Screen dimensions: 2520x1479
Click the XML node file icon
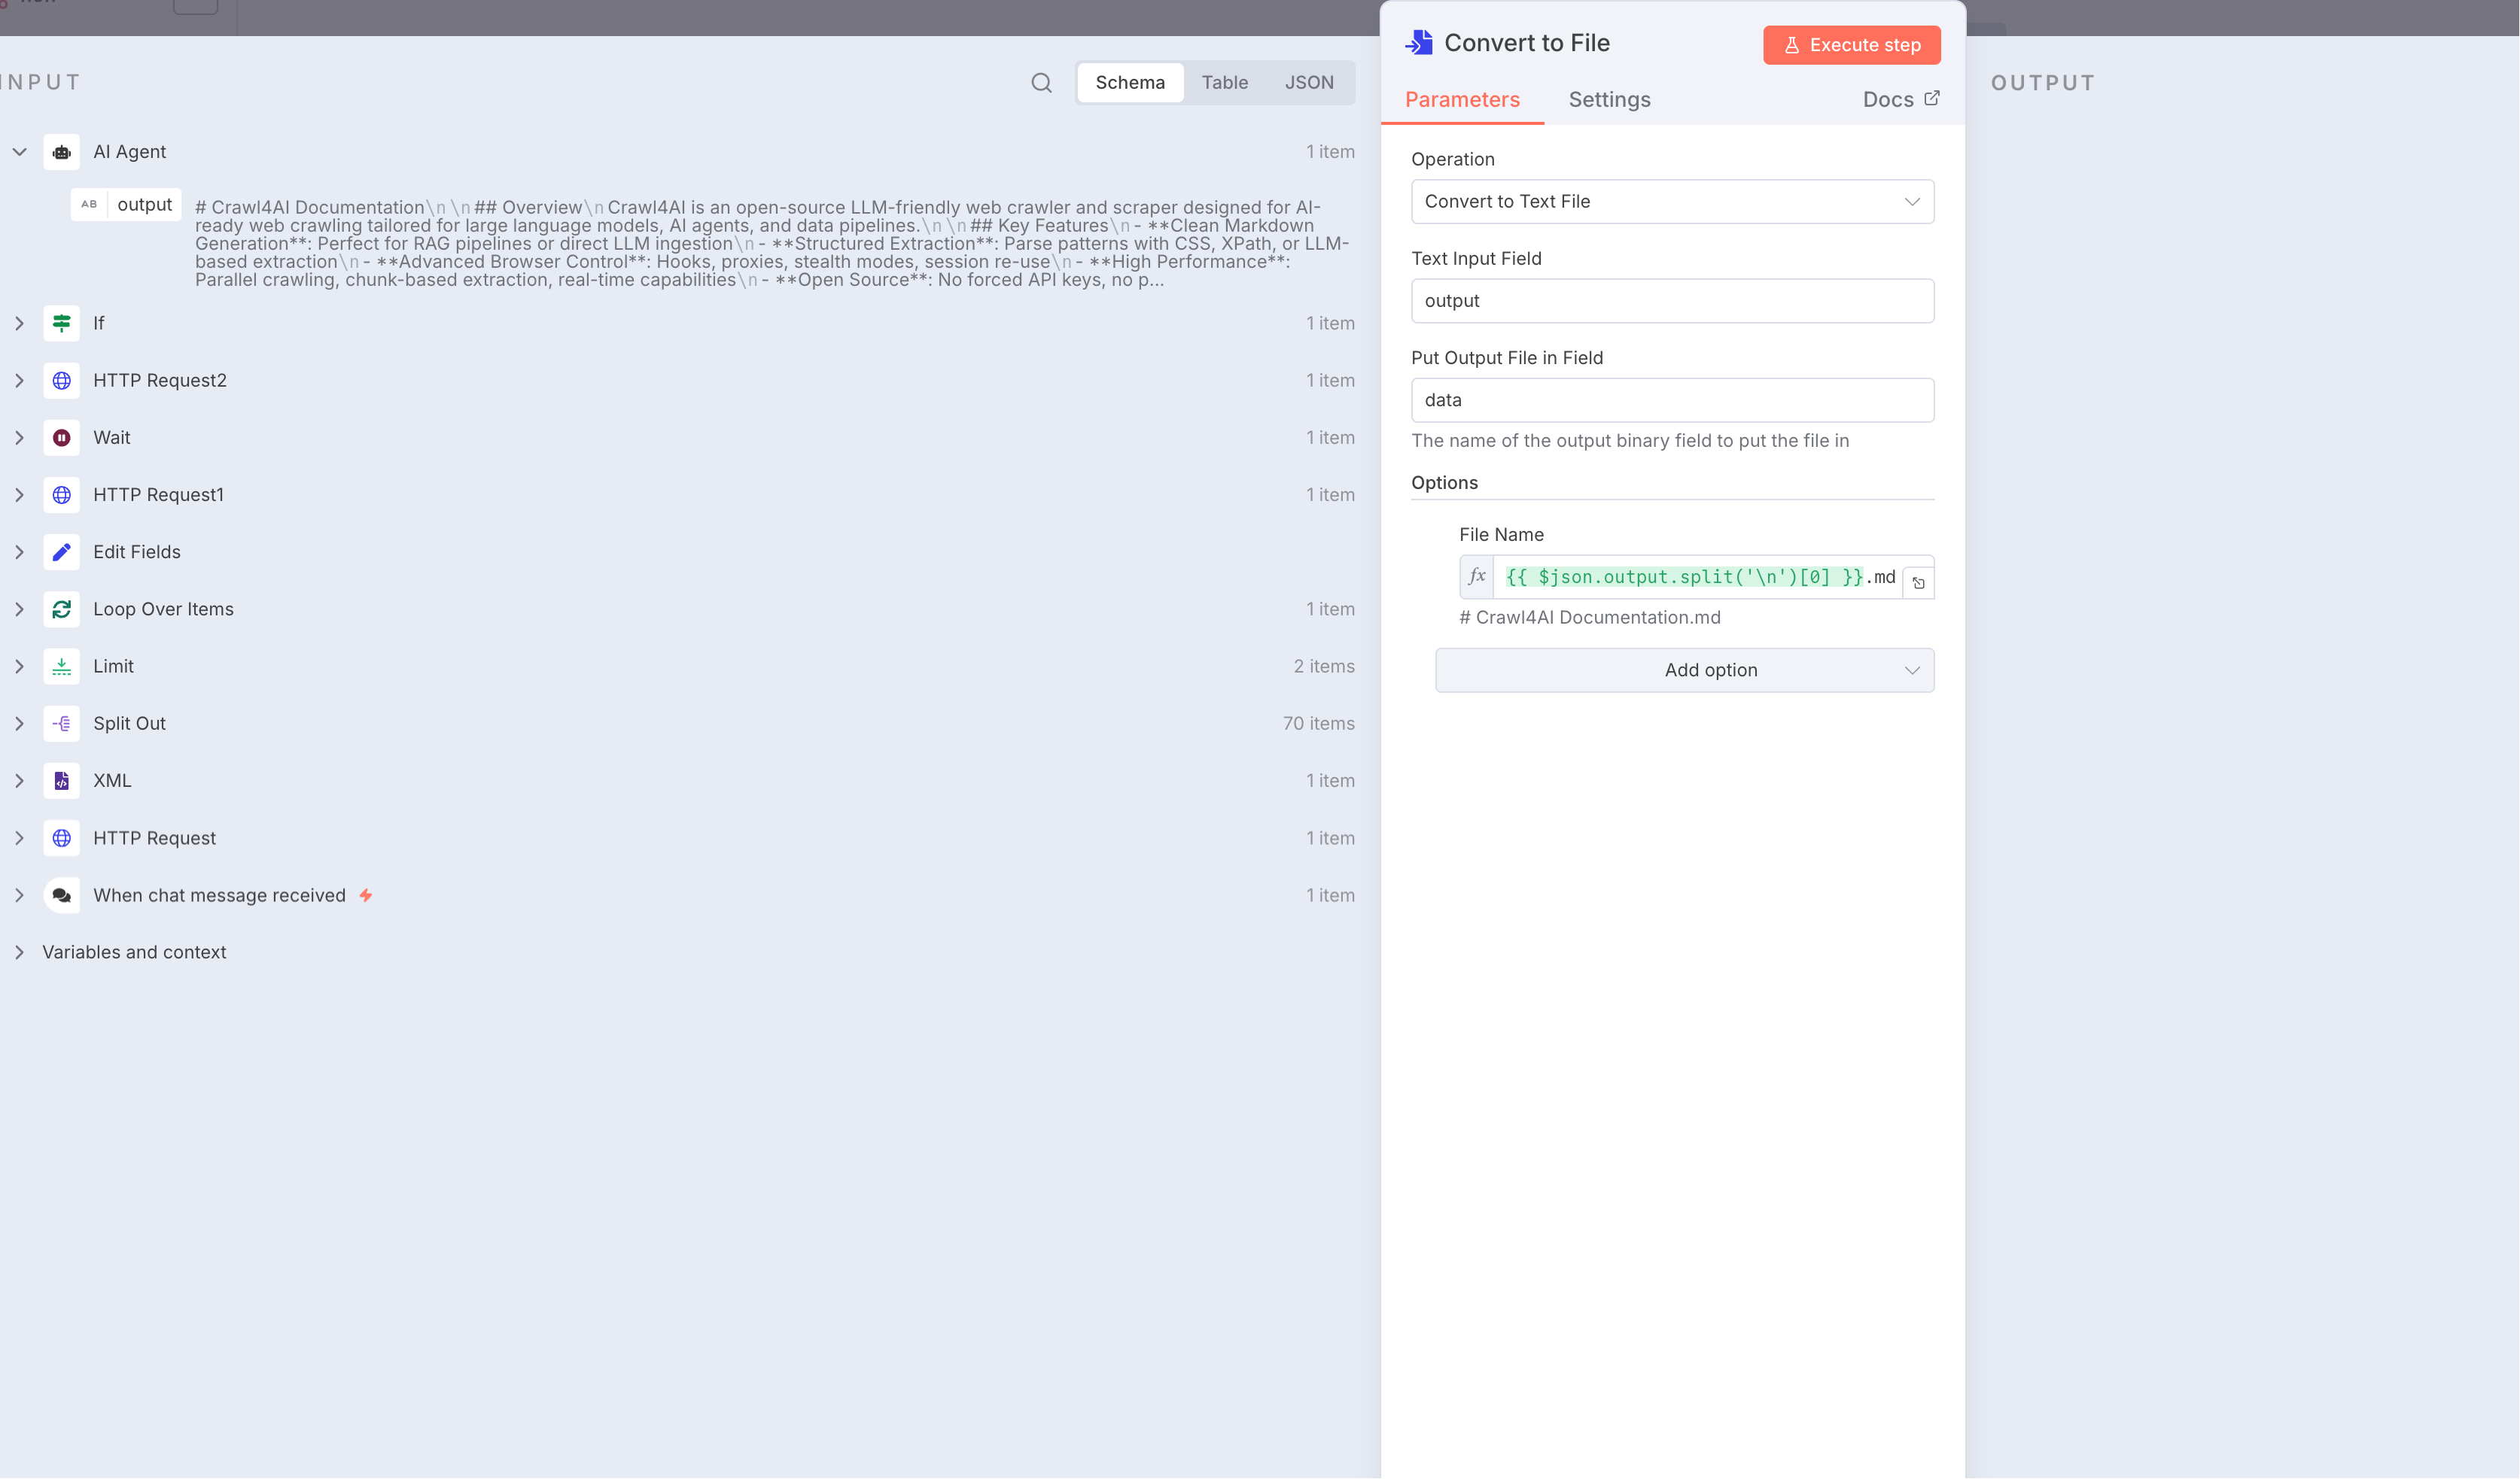(62, 780)
